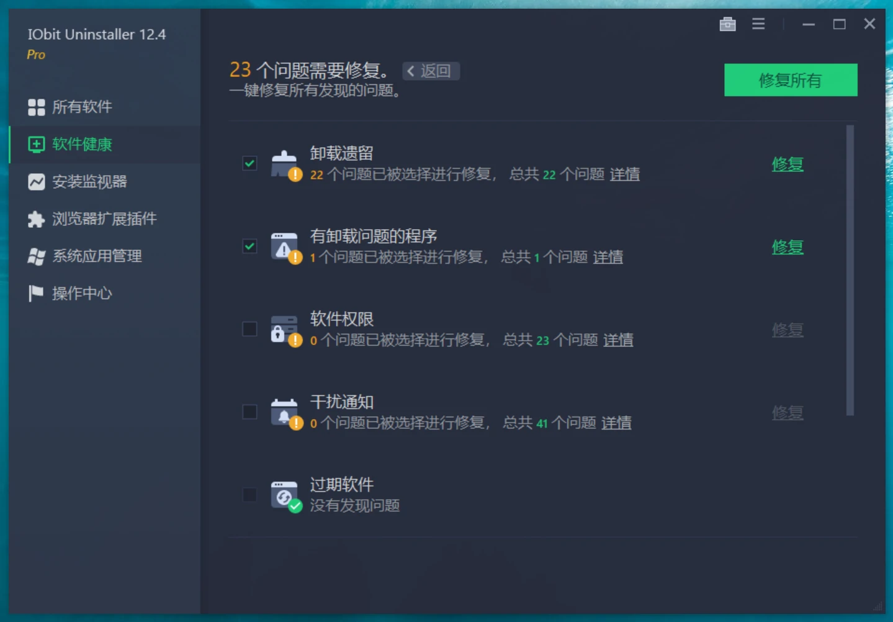The width and height of the screenshot is (893, 622).
Task: Click the 干扰通知 bell icon
Action: (x=285, y=412)
